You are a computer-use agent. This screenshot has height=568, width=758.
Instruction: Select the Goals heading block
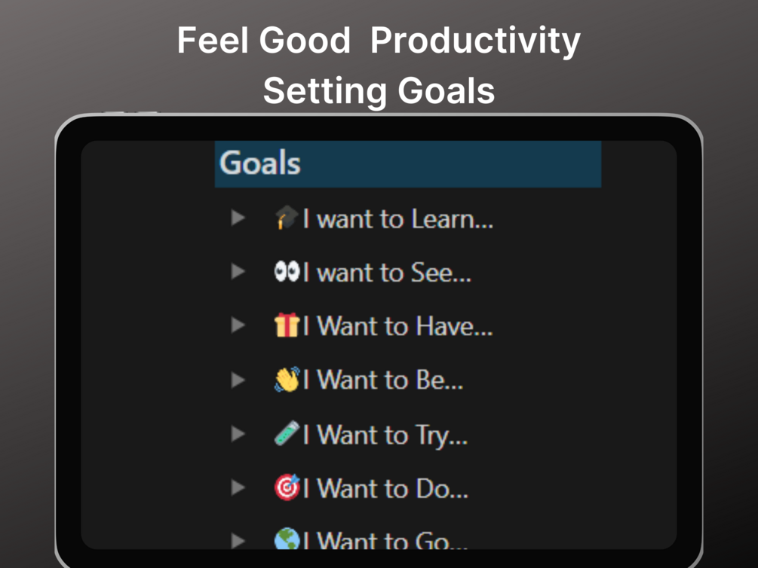pos(407,163)
